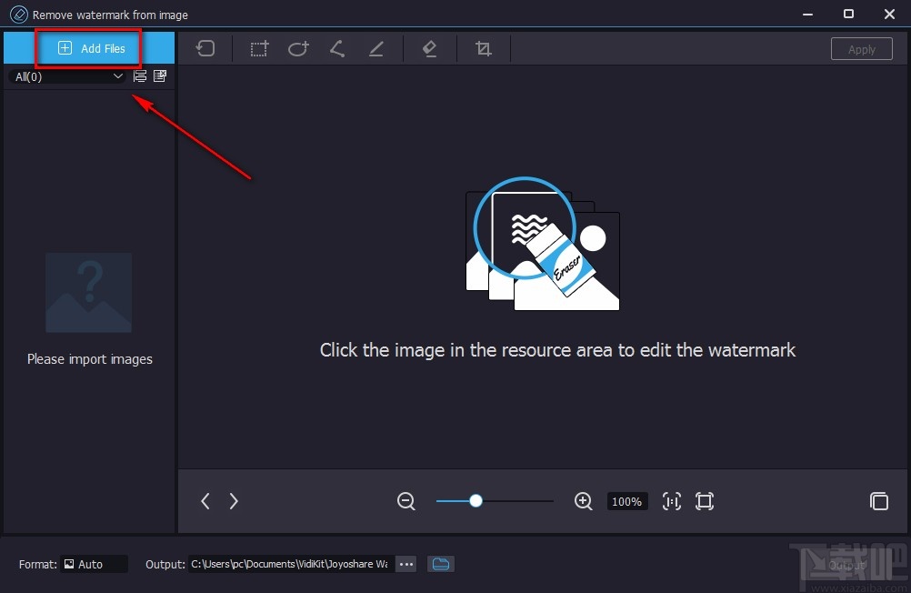This screenshot has width=911, height=593.
Task: Click the fit-to-window icon near the zoom controls
Action: tap(705, 501)
